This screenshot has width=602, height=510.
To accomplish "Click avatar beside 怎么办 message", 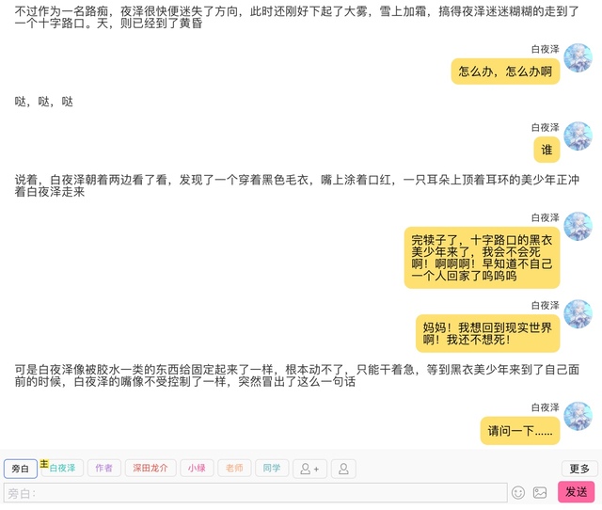I will click(x=578, y=57).
